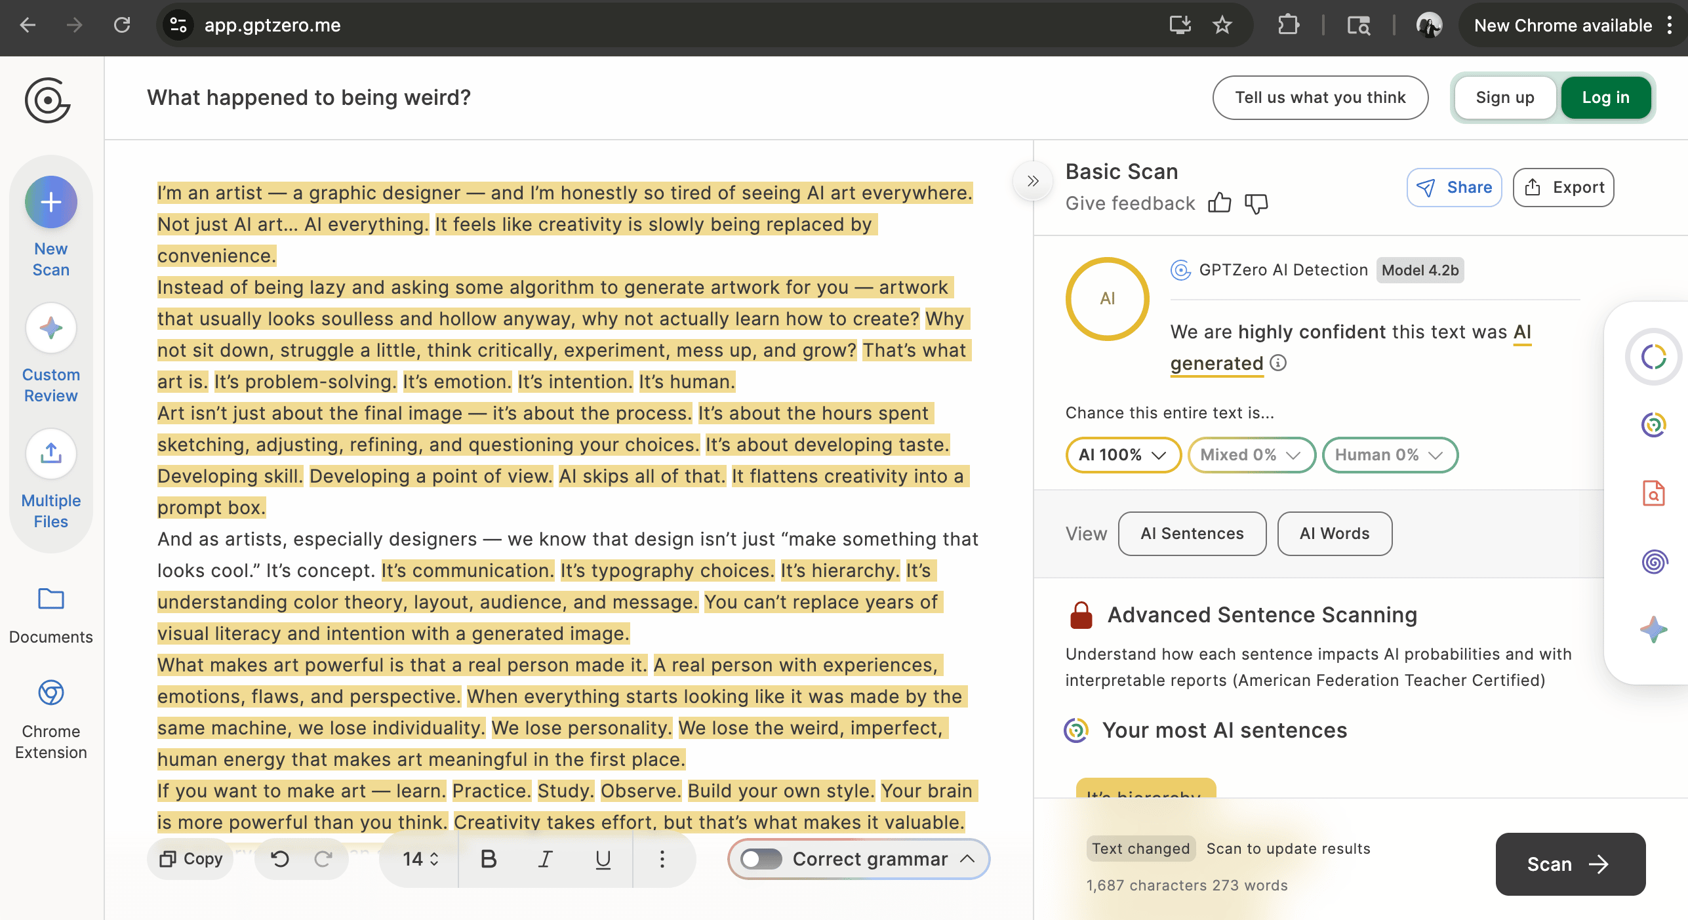This screenshot has height=920, width=1688.
Task: Give thumbs up feedback
Action: [x=1220, y=203]
